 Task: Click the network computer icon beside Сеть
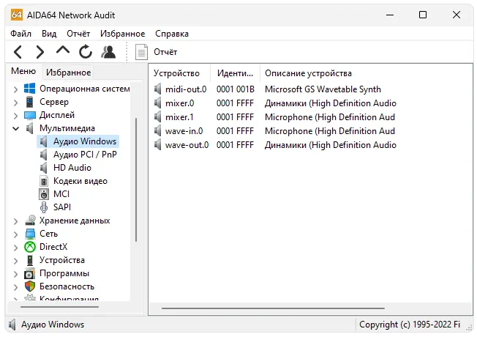[30, 234]
